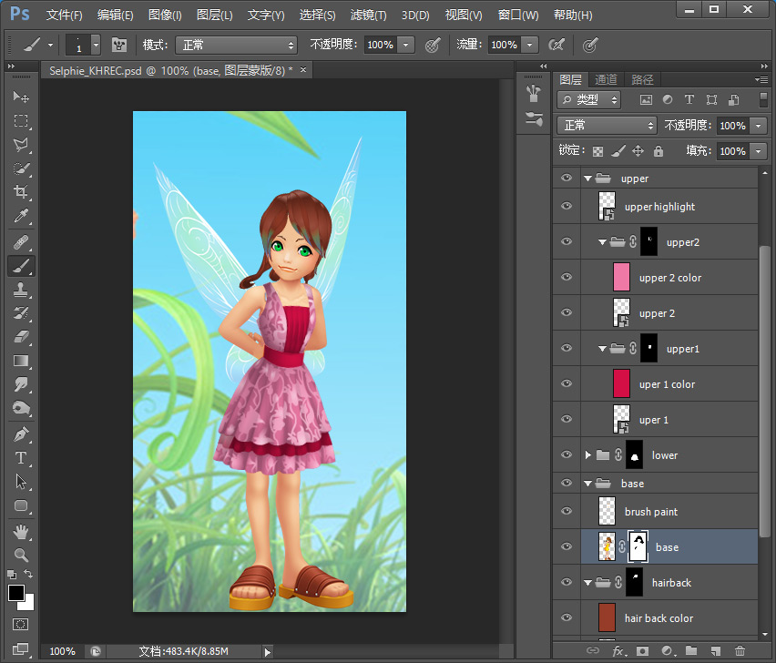Add a layer mask from the Layers panel
776x663 pixels.
point(643,653)
